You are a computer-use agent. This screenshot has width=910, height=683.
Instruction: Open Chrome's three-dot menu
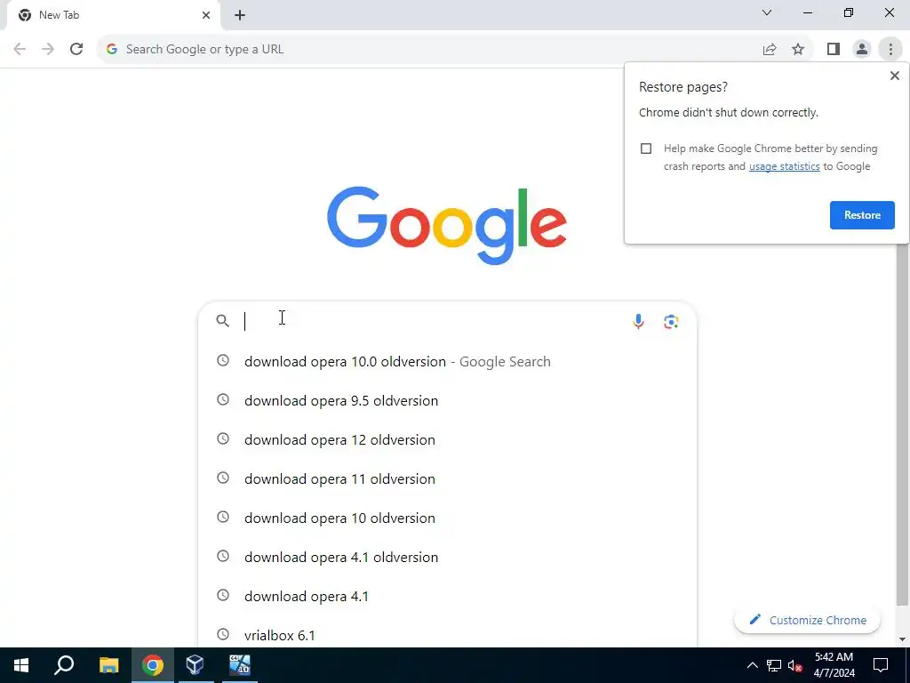point(890,50)
